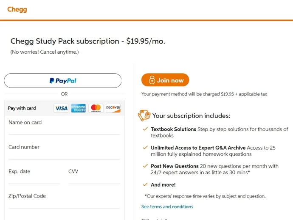
Task: Click the subscription books icon
Action: click(x=144, y=115)
